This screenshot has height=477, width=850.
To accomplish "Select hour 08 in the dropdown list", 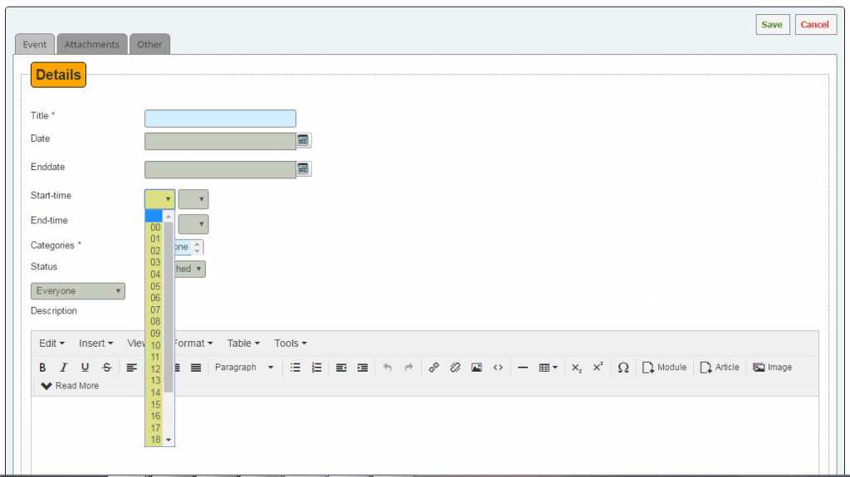I will click(x=155, y=321).
